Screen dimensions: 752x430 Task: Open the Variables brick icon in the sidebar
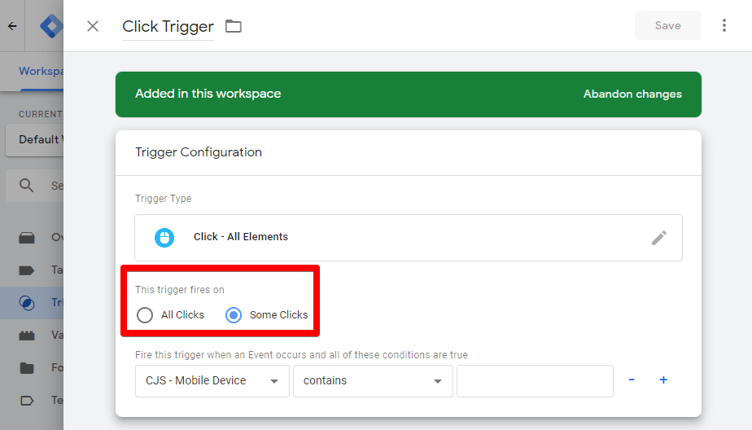[27, 336]
